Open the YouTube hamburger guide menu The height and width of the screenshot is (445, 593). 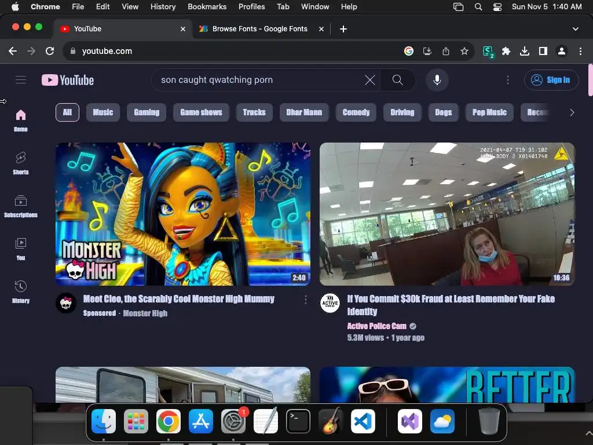21,80
